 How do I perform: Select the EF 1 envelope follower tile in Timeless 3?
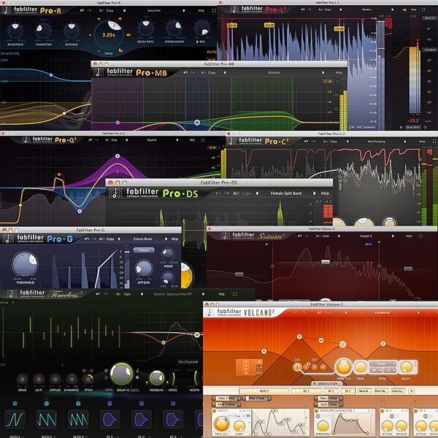109,419
